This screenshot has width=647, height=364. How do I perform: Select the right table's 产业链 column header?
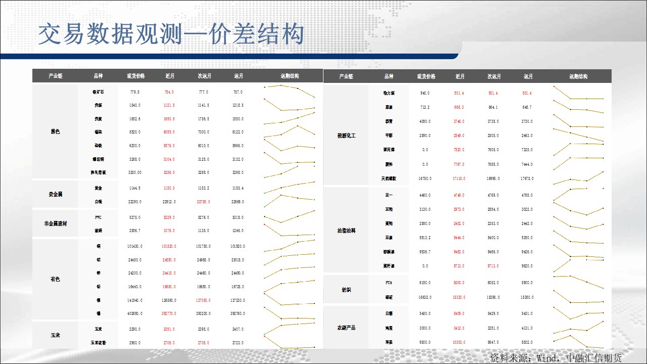[346, 77]
